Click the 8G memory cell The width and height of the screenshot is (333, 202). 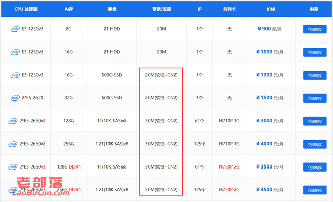[69, 29]
